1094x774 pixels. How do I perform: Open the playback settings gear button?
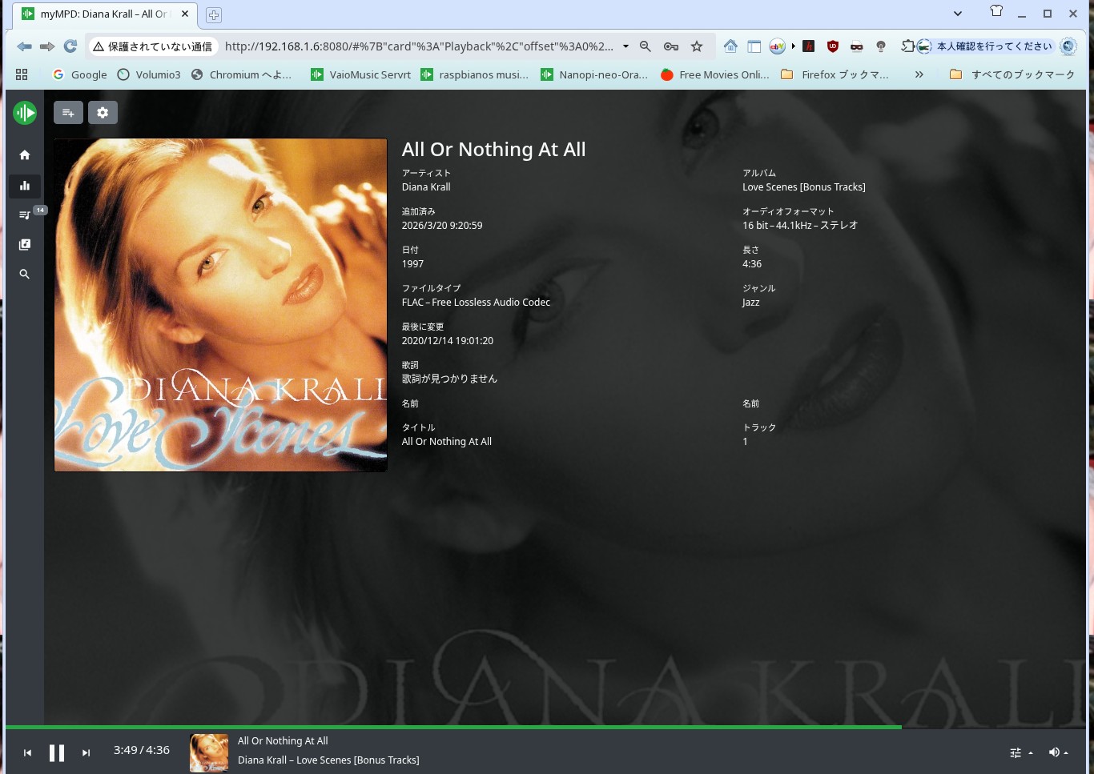(103, 113)
